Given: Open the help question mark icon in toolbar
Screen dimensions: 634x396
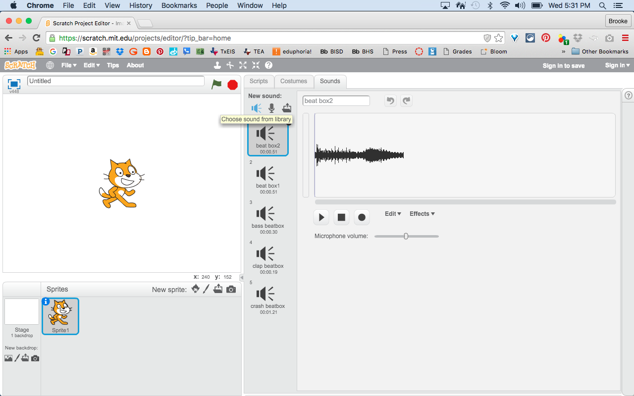Looking at the screenshot, I should tap(268, 65).
